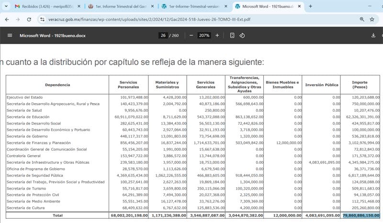Go back to previous page

click(x=7, y=19)
